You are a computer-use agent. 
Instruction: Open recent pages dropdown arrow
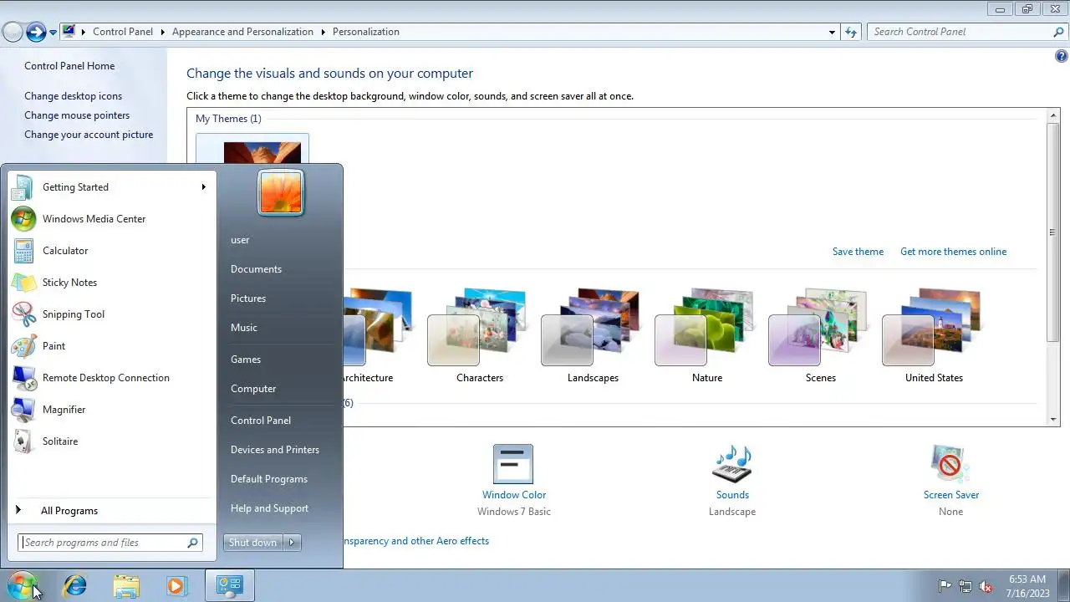(x=53, y=32)
